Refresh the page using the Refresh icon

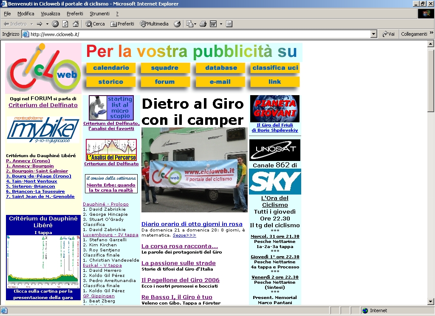point(65,24)
